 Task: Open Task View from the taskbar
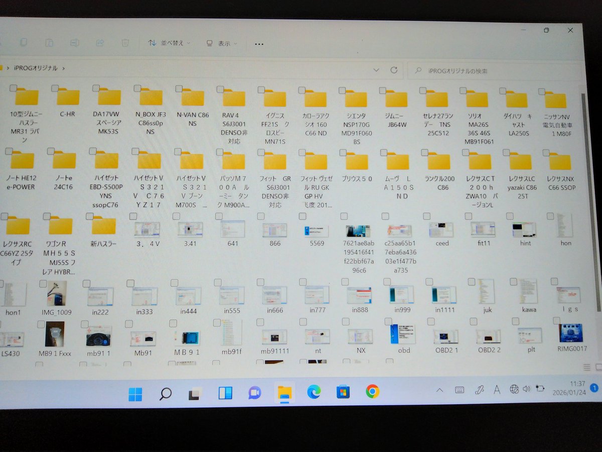(x=195, y=394)
